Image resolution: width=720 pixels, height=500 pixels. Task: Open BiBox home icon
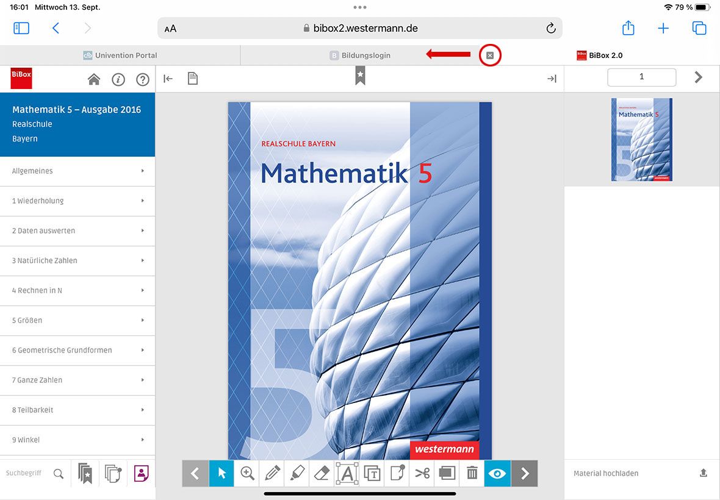94,79
